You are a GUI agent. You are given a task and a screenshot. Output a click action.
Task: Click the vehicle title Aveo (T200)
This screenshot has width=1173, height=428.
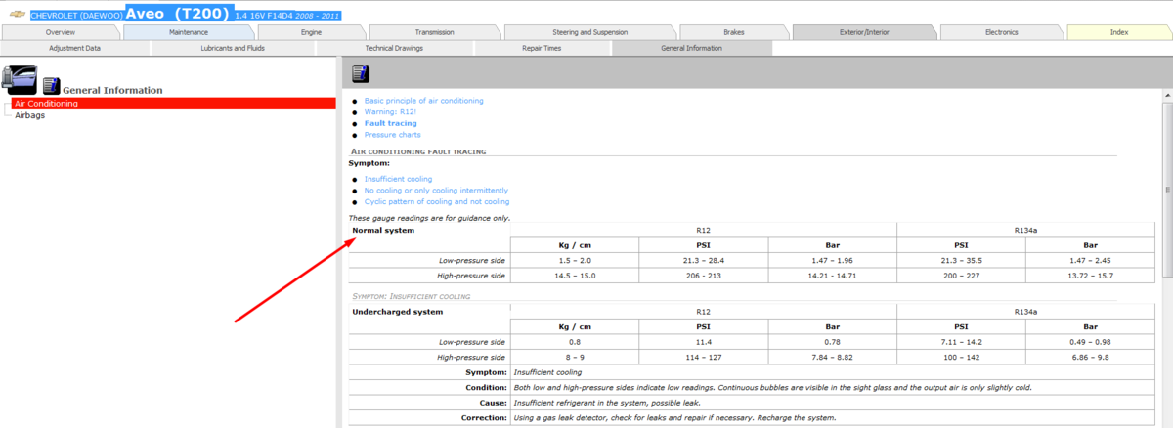coord(179,14)
